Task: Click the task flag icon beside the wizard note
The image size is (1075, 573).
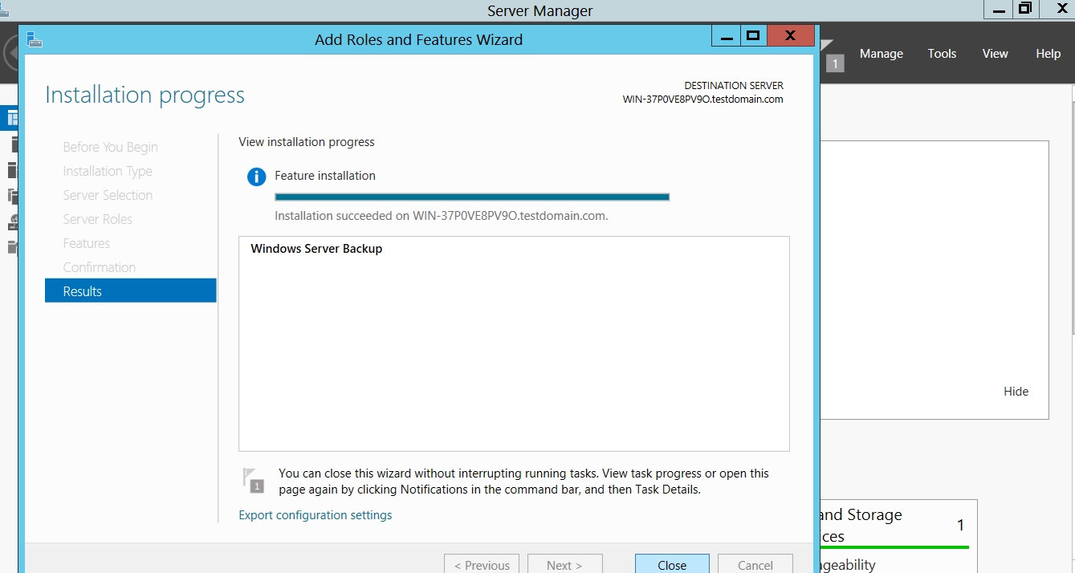Action: coord(254,480)
